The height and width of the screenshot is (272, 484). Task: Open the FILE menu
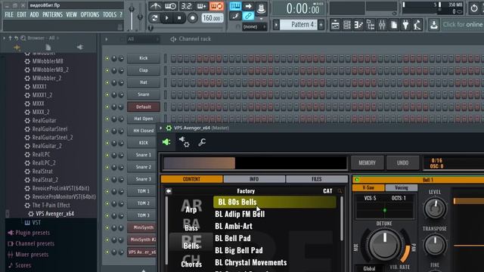9,14
